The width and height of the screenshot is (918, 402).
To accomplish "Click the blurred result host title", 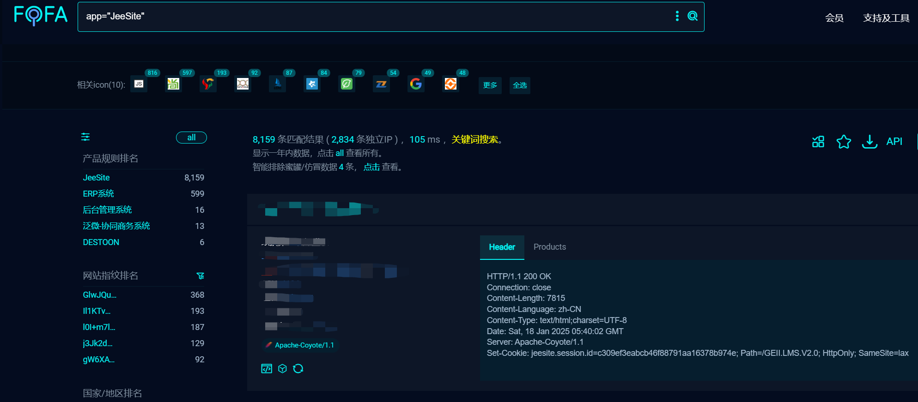I will (x=318, y=209).
